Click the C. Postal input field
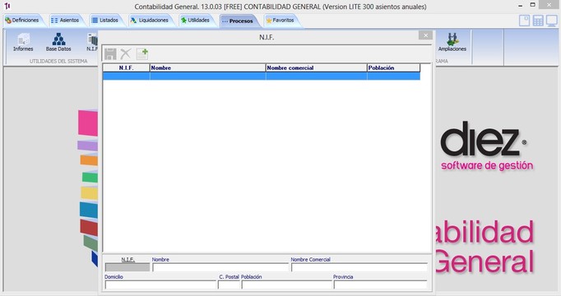 tap(229, 285)
